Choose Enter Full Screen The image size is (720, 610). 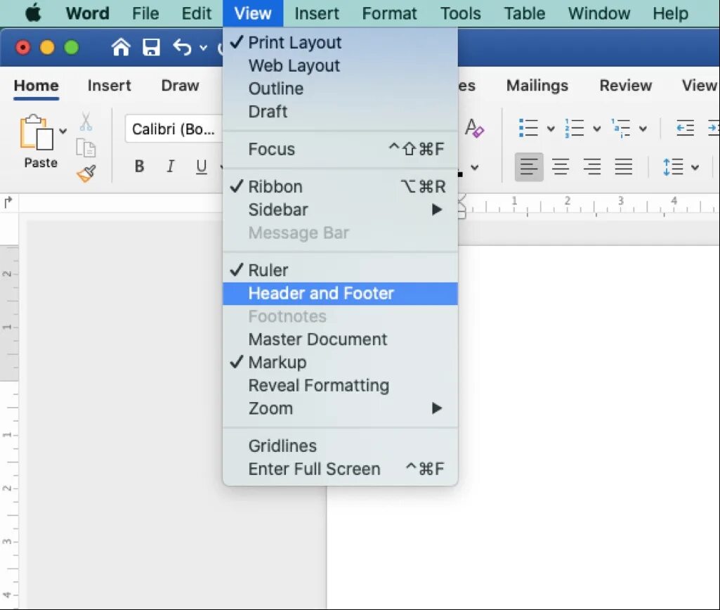click(340, 469)
